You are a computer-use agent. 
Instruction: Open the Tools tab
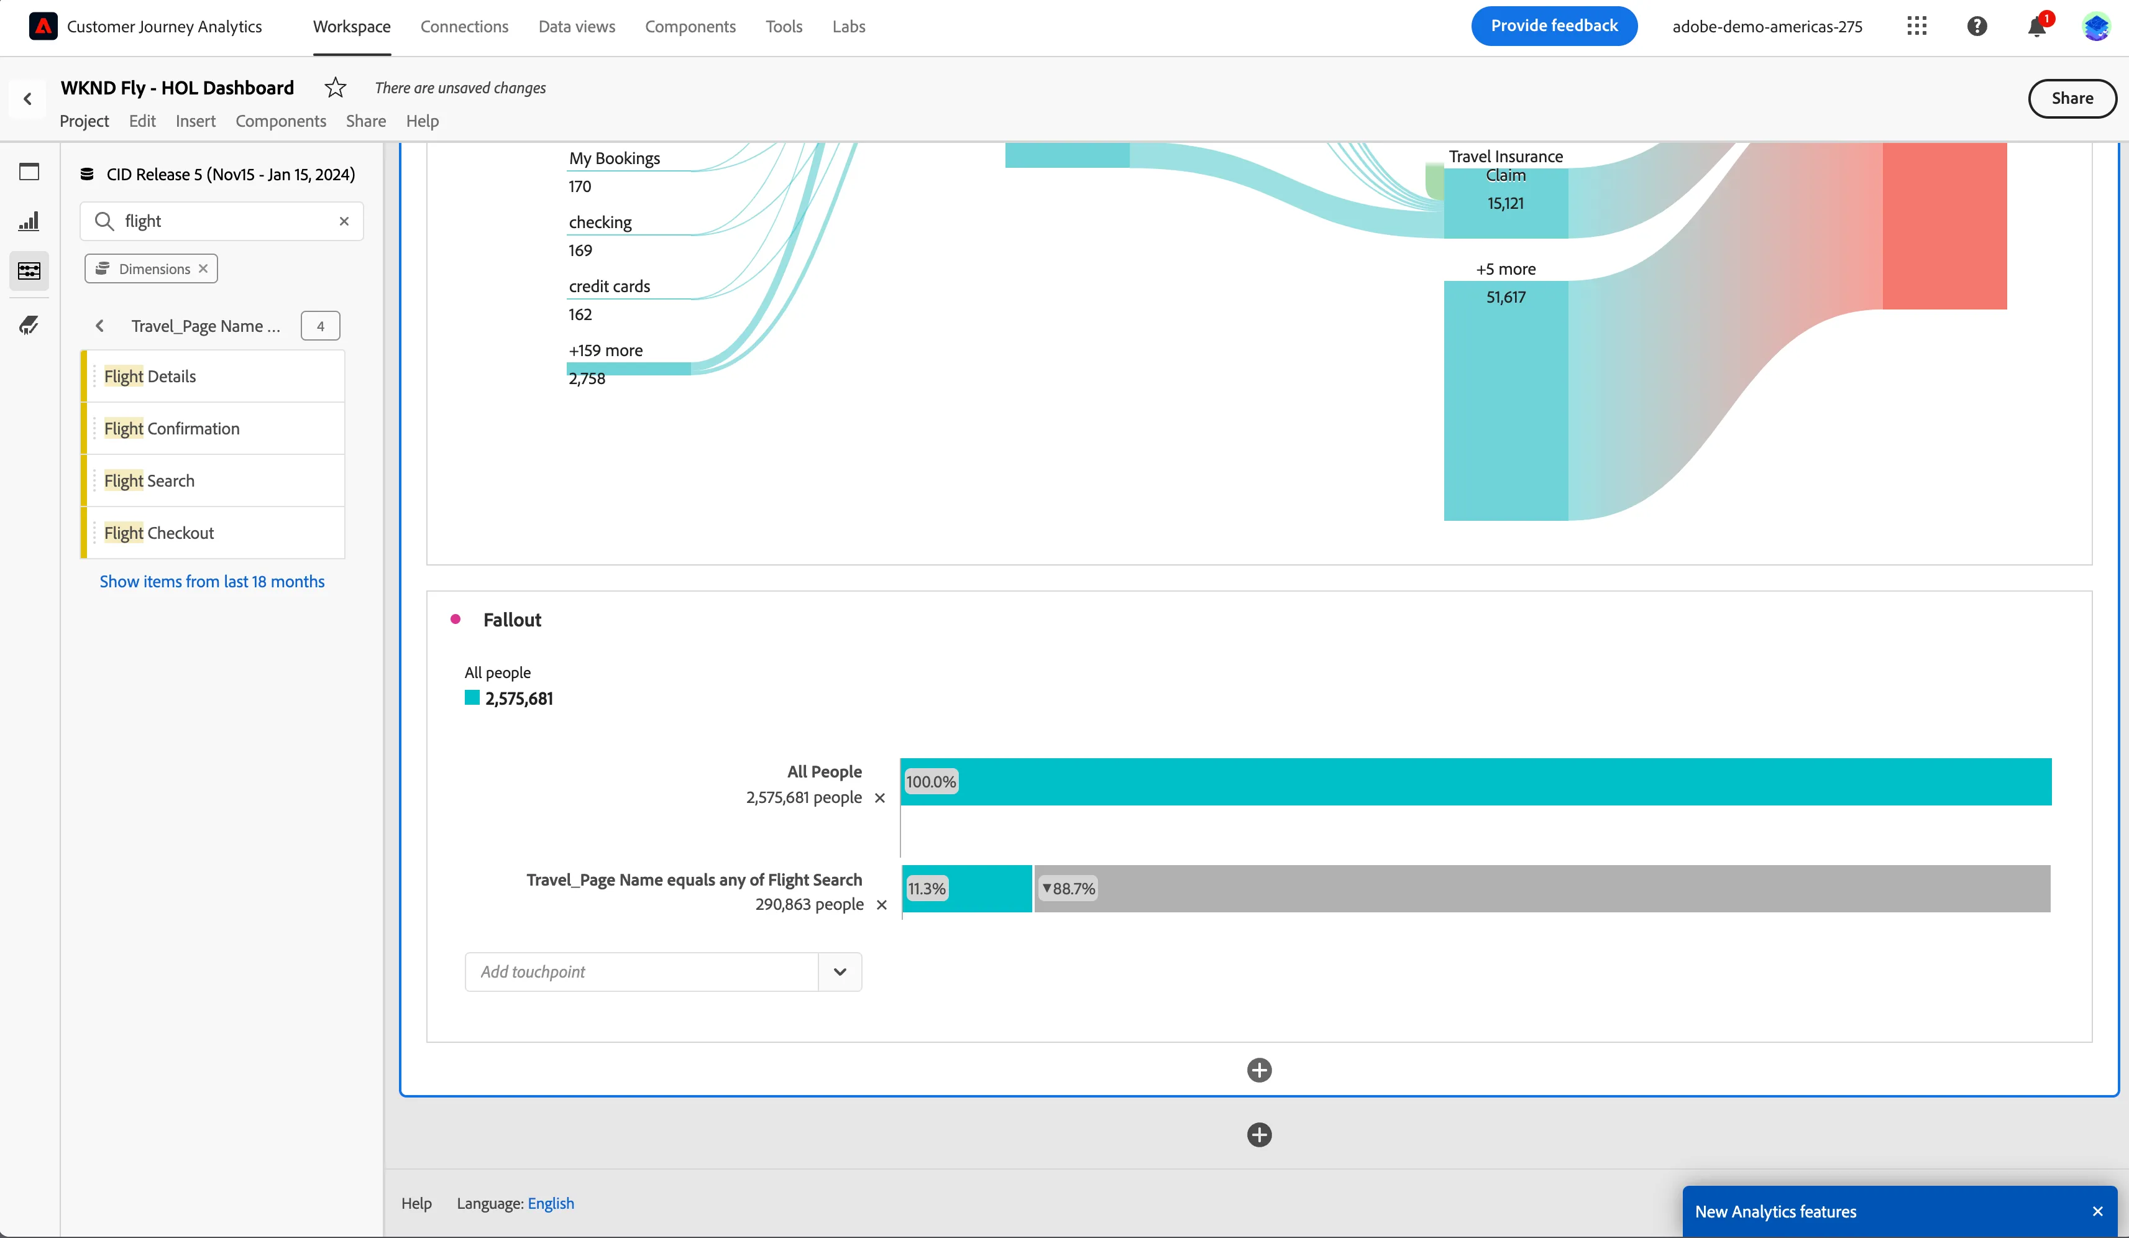(784, 26)
